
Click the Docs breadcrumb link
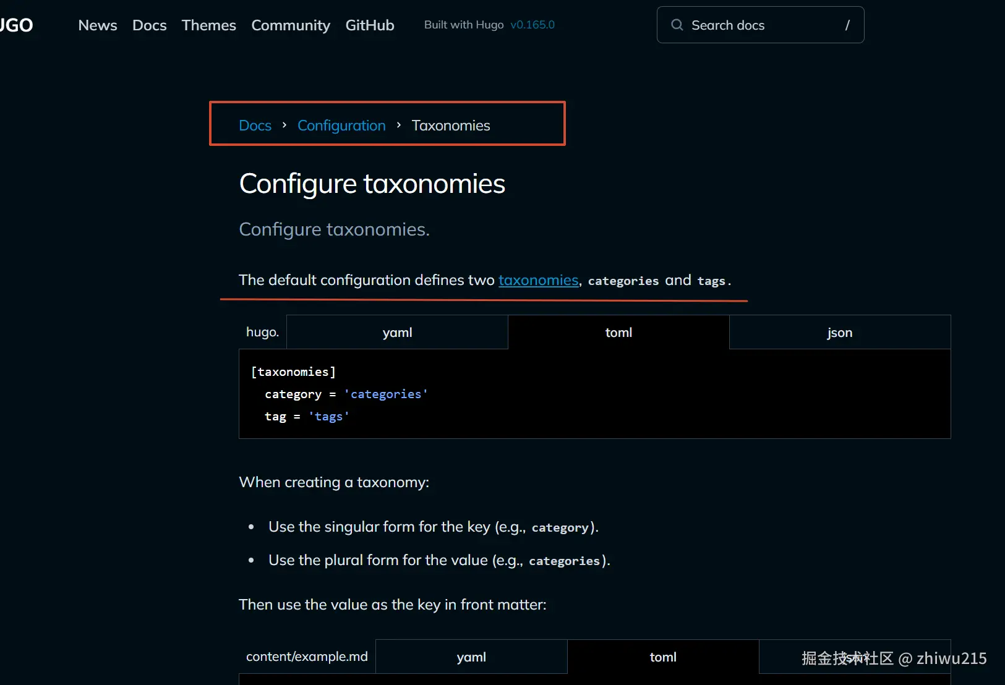coord(255,126)
